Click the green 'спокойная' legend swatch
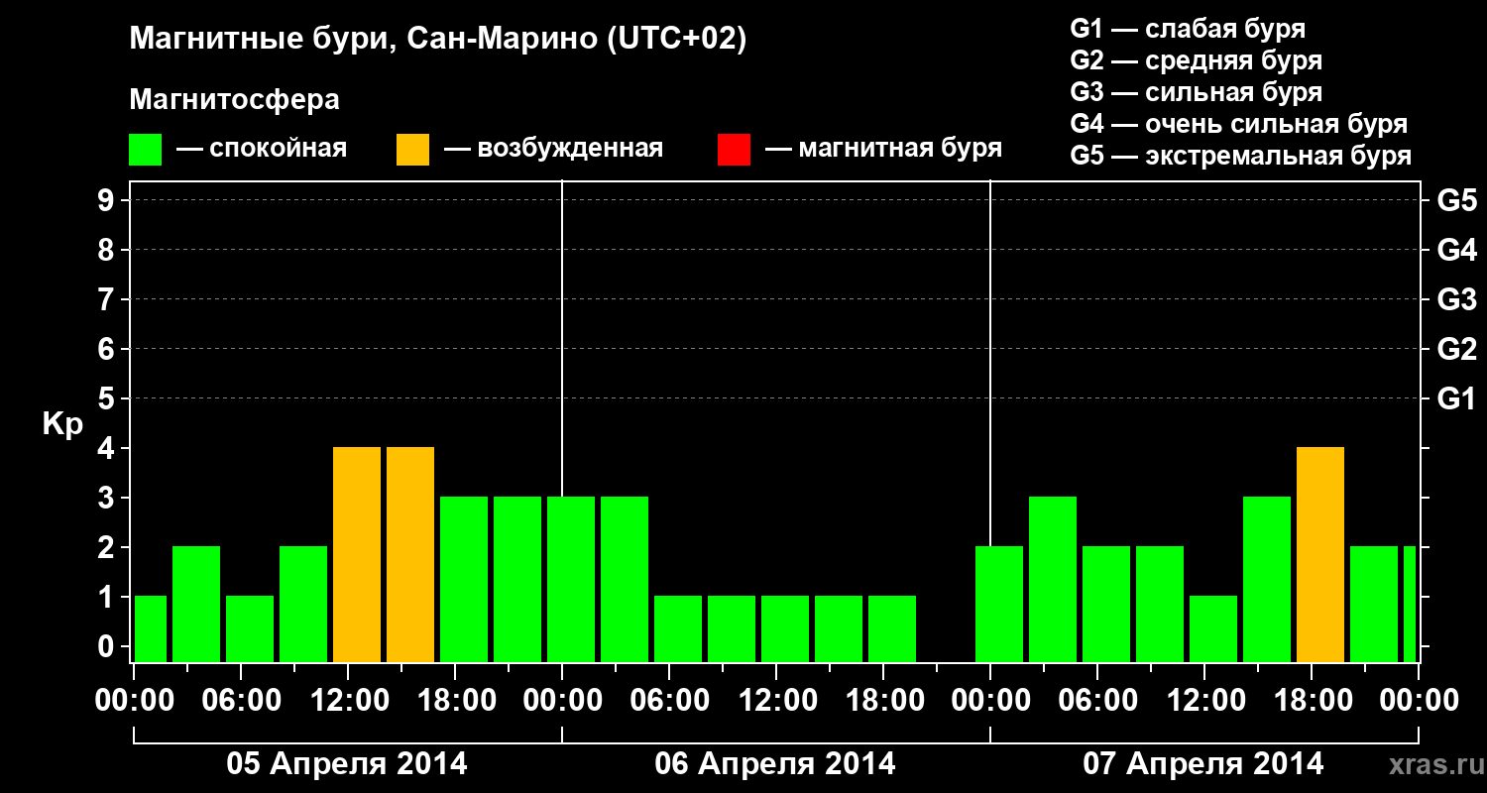The image size is (1487, 793). click(146, 150)
